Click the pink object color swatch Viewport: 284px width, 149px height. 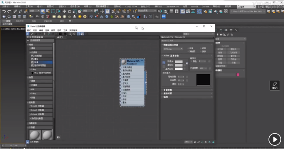238,75
